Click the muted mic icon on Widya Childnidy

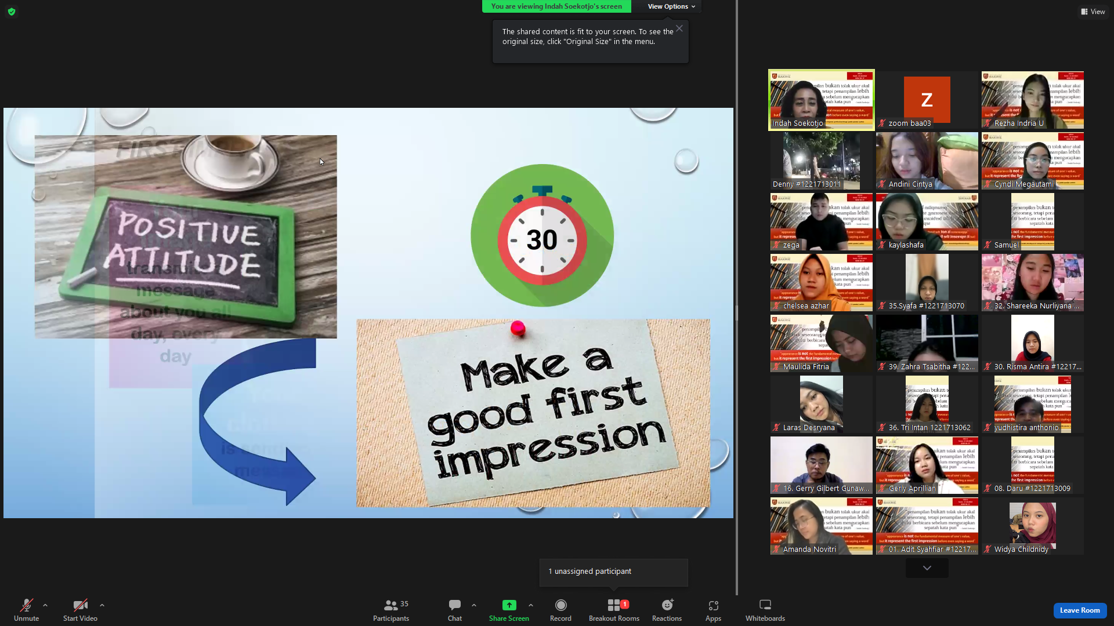click(988, 549)
